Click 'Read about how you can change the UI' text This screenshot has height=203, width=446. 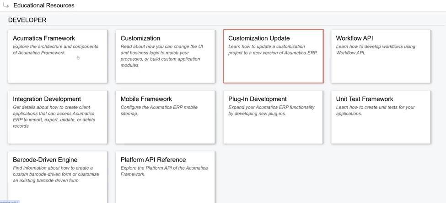[162, 56]
